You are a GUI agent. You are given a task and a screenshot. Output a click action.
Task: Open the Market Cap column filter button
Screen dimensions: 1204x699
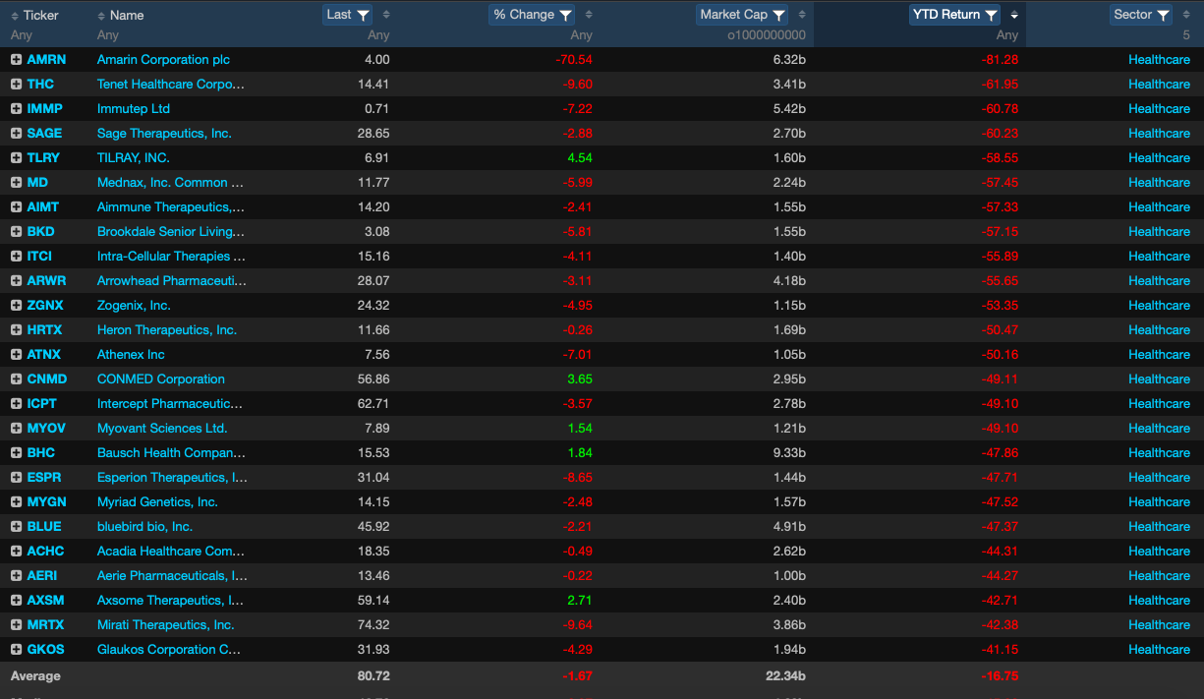(x=742, y=15)
